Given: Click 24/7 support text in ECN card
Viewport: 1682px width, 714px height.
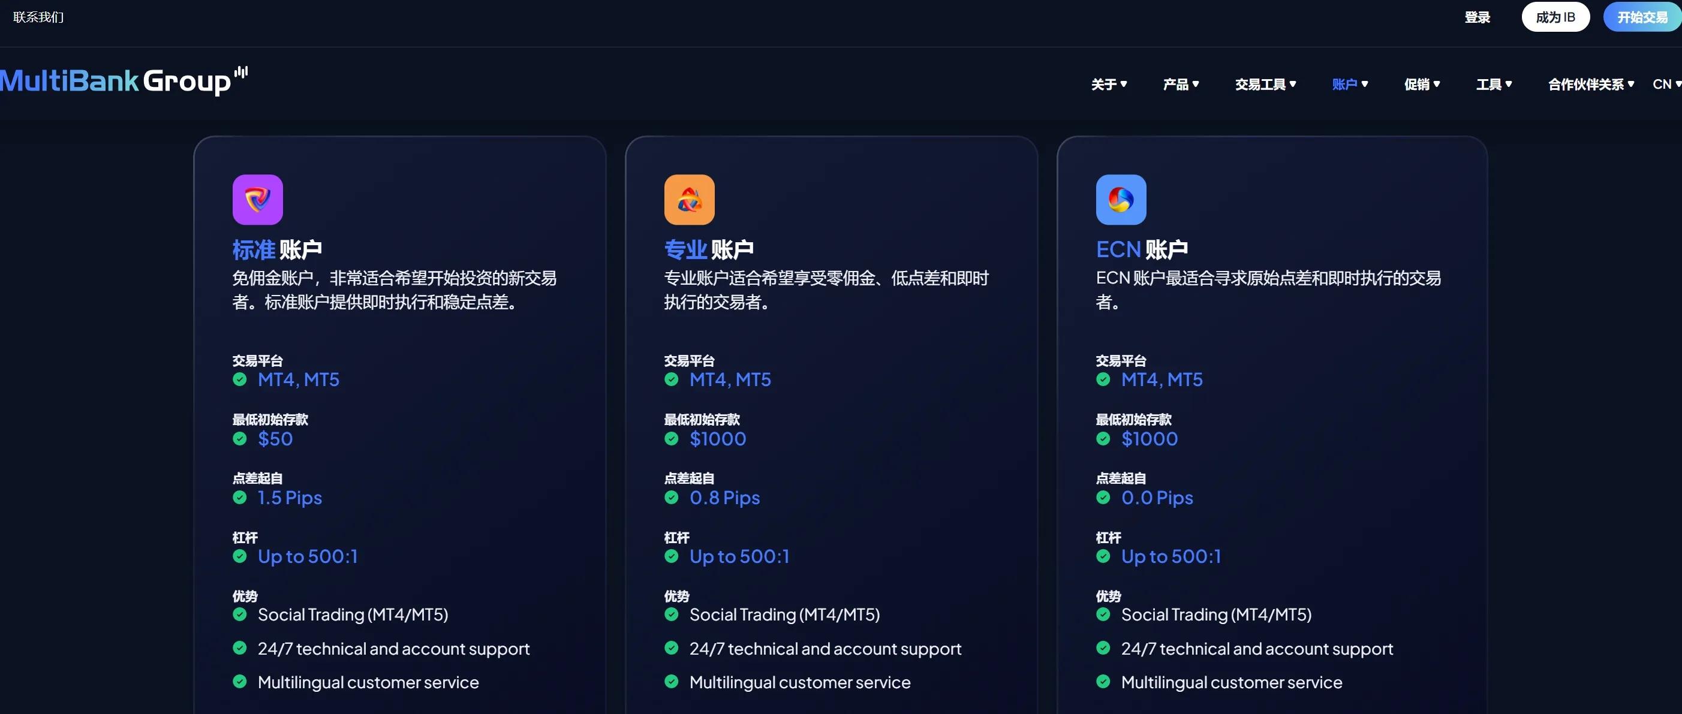Looking at the screenshot, I should click(x=1257, y=649).
